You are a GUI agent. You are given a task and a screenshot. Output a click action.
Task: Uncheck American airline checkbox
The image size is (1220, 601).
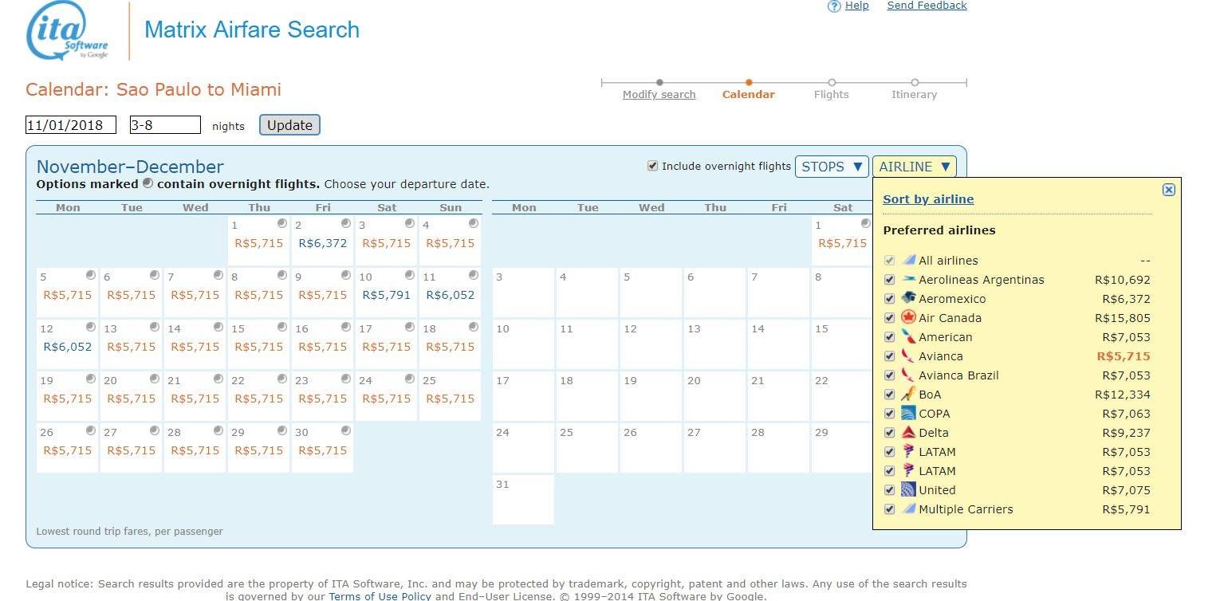[890, 337]
